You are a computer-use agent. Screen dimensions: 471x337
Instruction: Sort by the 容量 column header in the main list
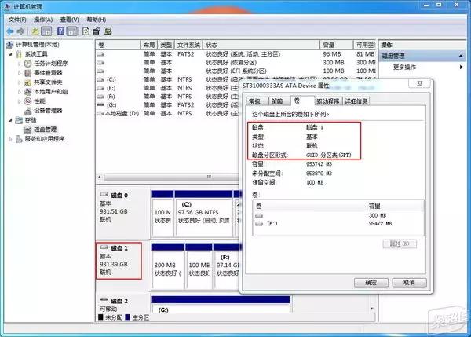(337, 45)
